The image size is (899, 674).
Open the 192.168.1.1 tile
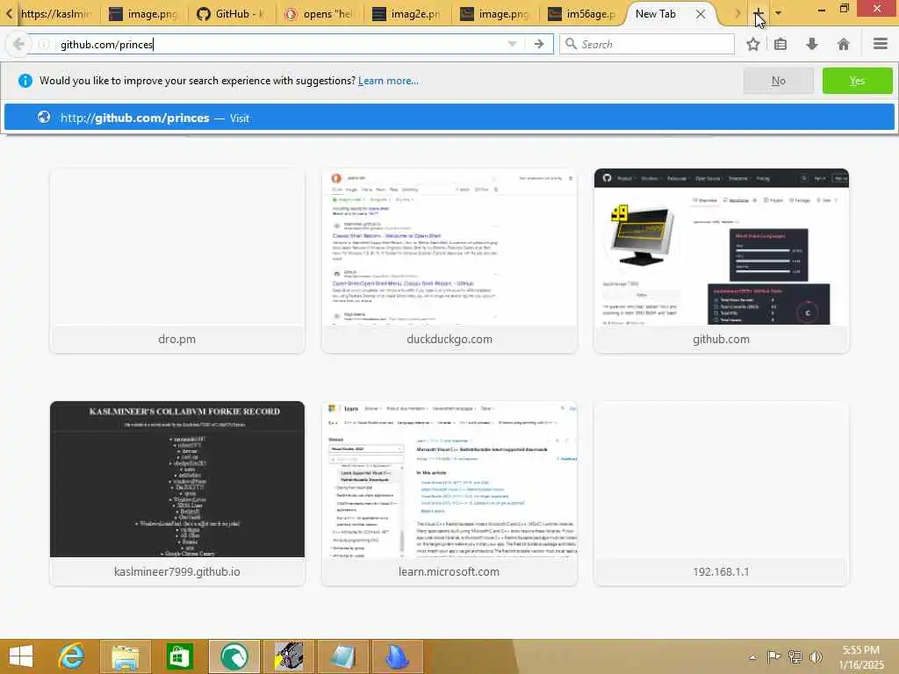(x=722, y=493)
